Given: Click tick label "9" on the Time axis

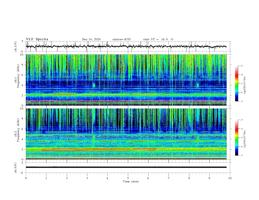Looking at the screenshot, I should 209,178.
